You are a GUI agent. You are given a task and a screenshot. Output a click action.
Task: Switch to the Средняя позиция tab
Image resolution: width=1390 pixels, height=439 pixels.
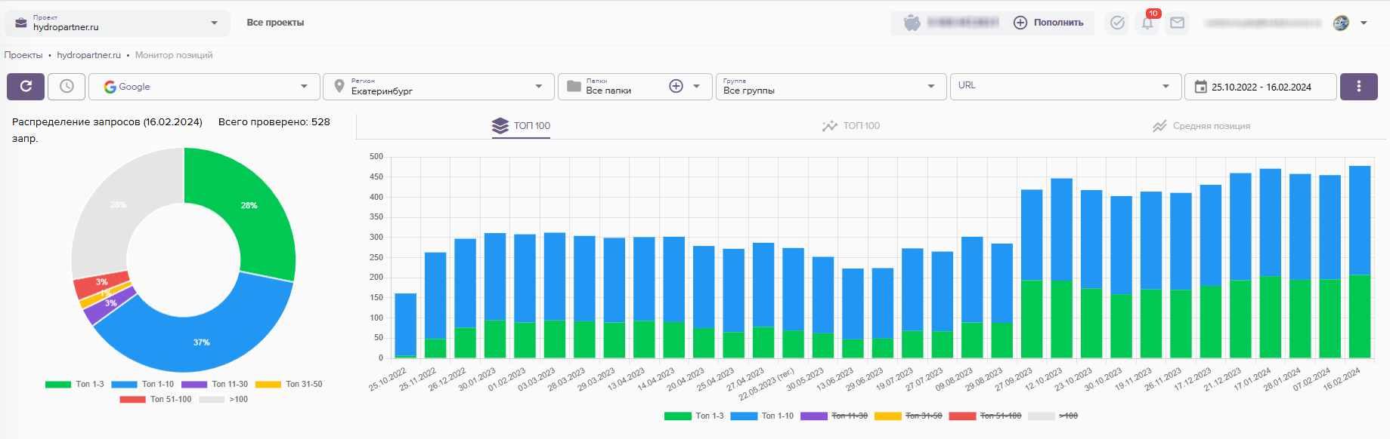tap(1201, 126)
